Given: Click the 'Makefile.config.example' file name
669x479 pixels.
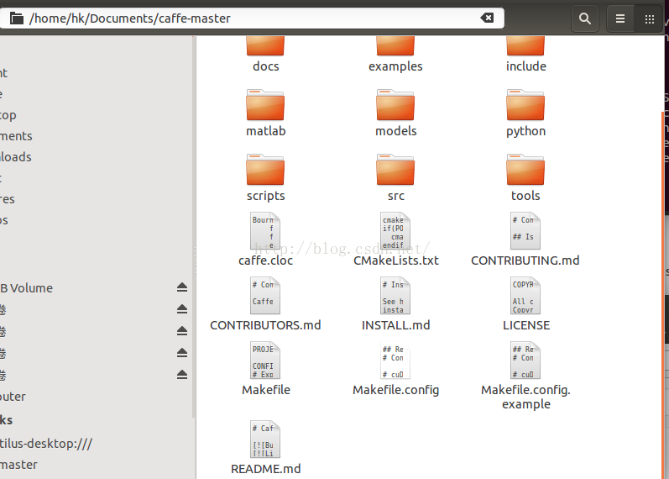Looking at the screenshot, I should pos(525,397).
